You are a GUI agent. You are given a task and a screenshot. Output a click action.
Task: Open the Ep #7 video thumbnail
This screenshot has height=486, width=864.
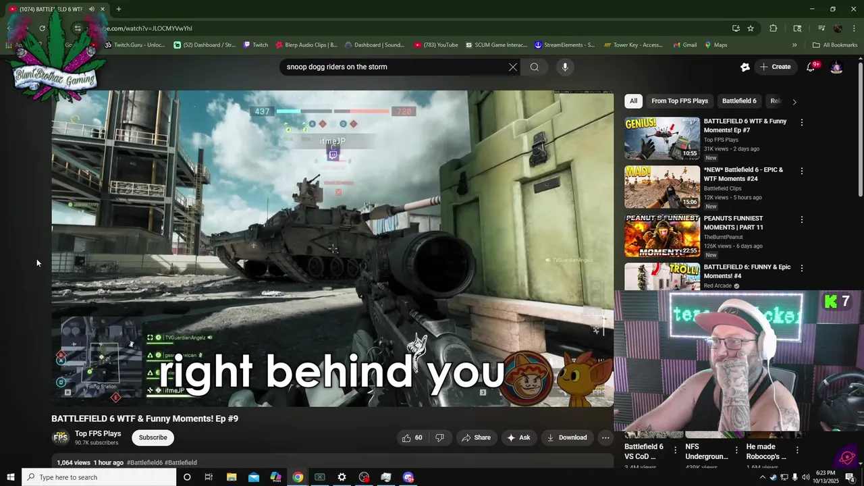coord(662,138)
